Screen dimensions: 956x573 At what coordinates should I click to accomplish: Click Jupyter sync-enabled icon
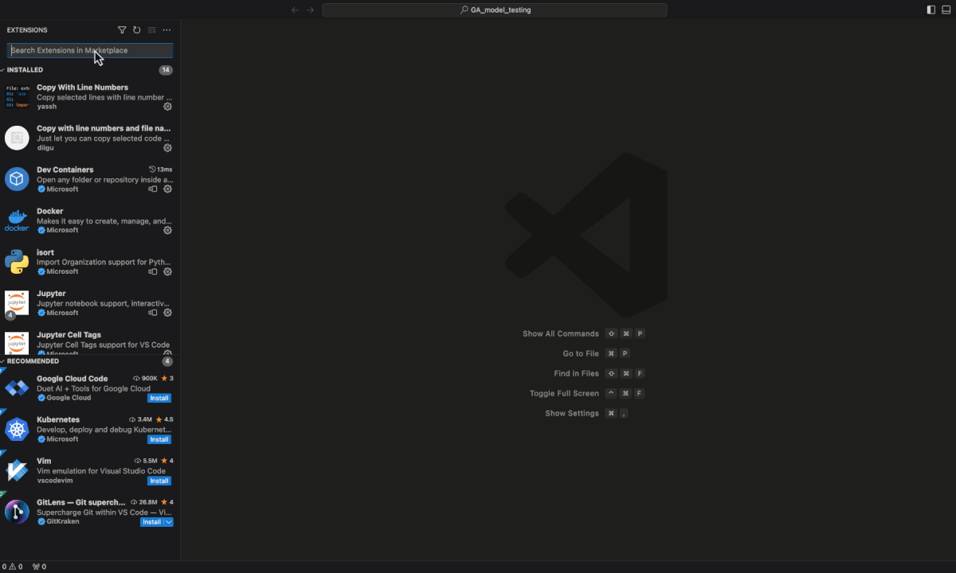[x=153, y=313]
